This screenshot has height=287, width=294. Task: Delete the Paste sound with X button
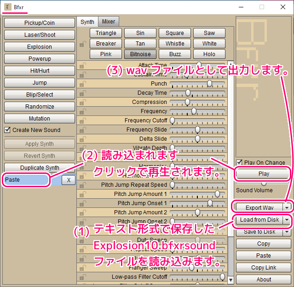(69, 180)
